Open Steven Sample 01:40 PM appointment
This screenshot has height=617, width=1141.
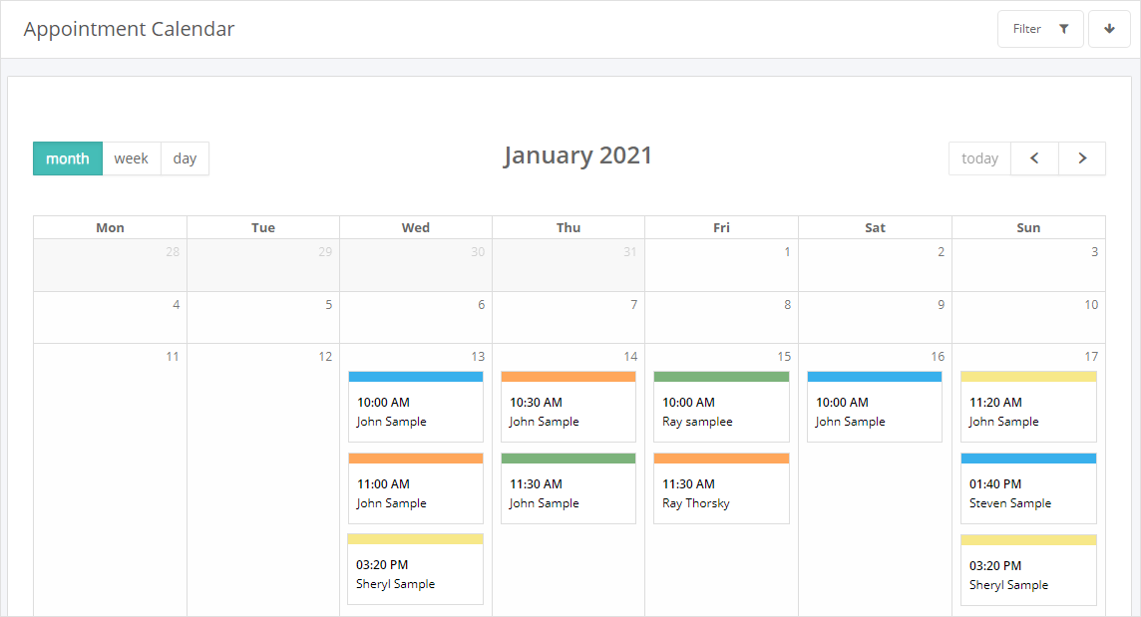tap(1027, 493)
